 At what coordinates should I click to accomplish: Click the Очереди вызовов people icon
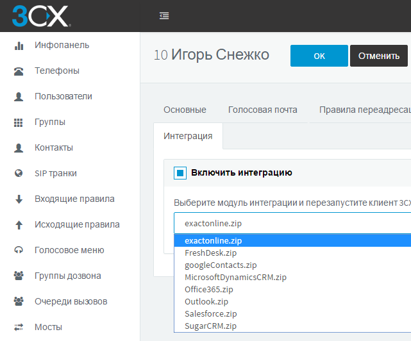point(19,301)
